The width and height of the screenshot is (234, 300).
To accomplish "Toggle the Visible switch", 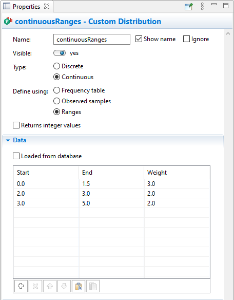I will tap(60, 53).
